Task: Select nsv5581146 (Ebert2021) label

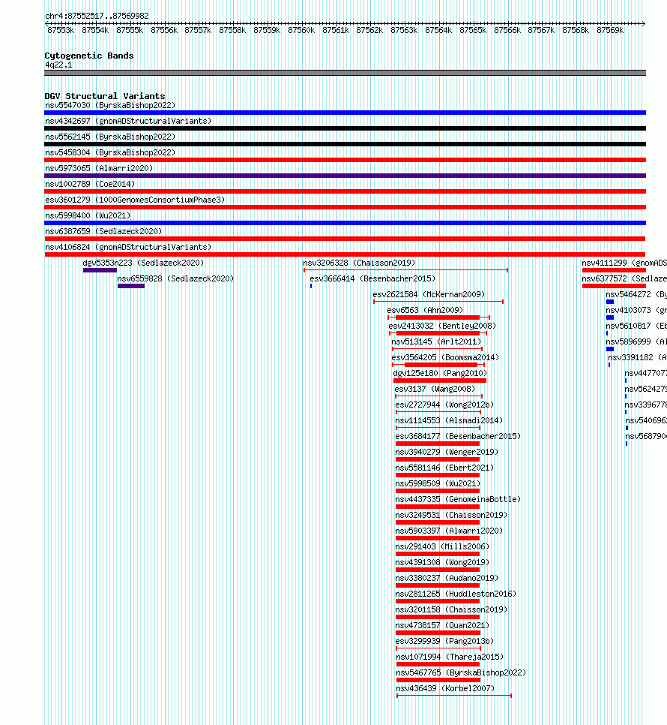Action: (x=444, y=468)
